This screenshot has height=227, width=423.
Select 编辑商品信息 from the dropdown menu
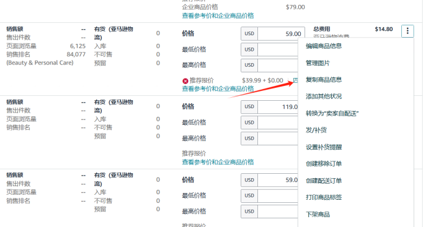pos(324,46)
